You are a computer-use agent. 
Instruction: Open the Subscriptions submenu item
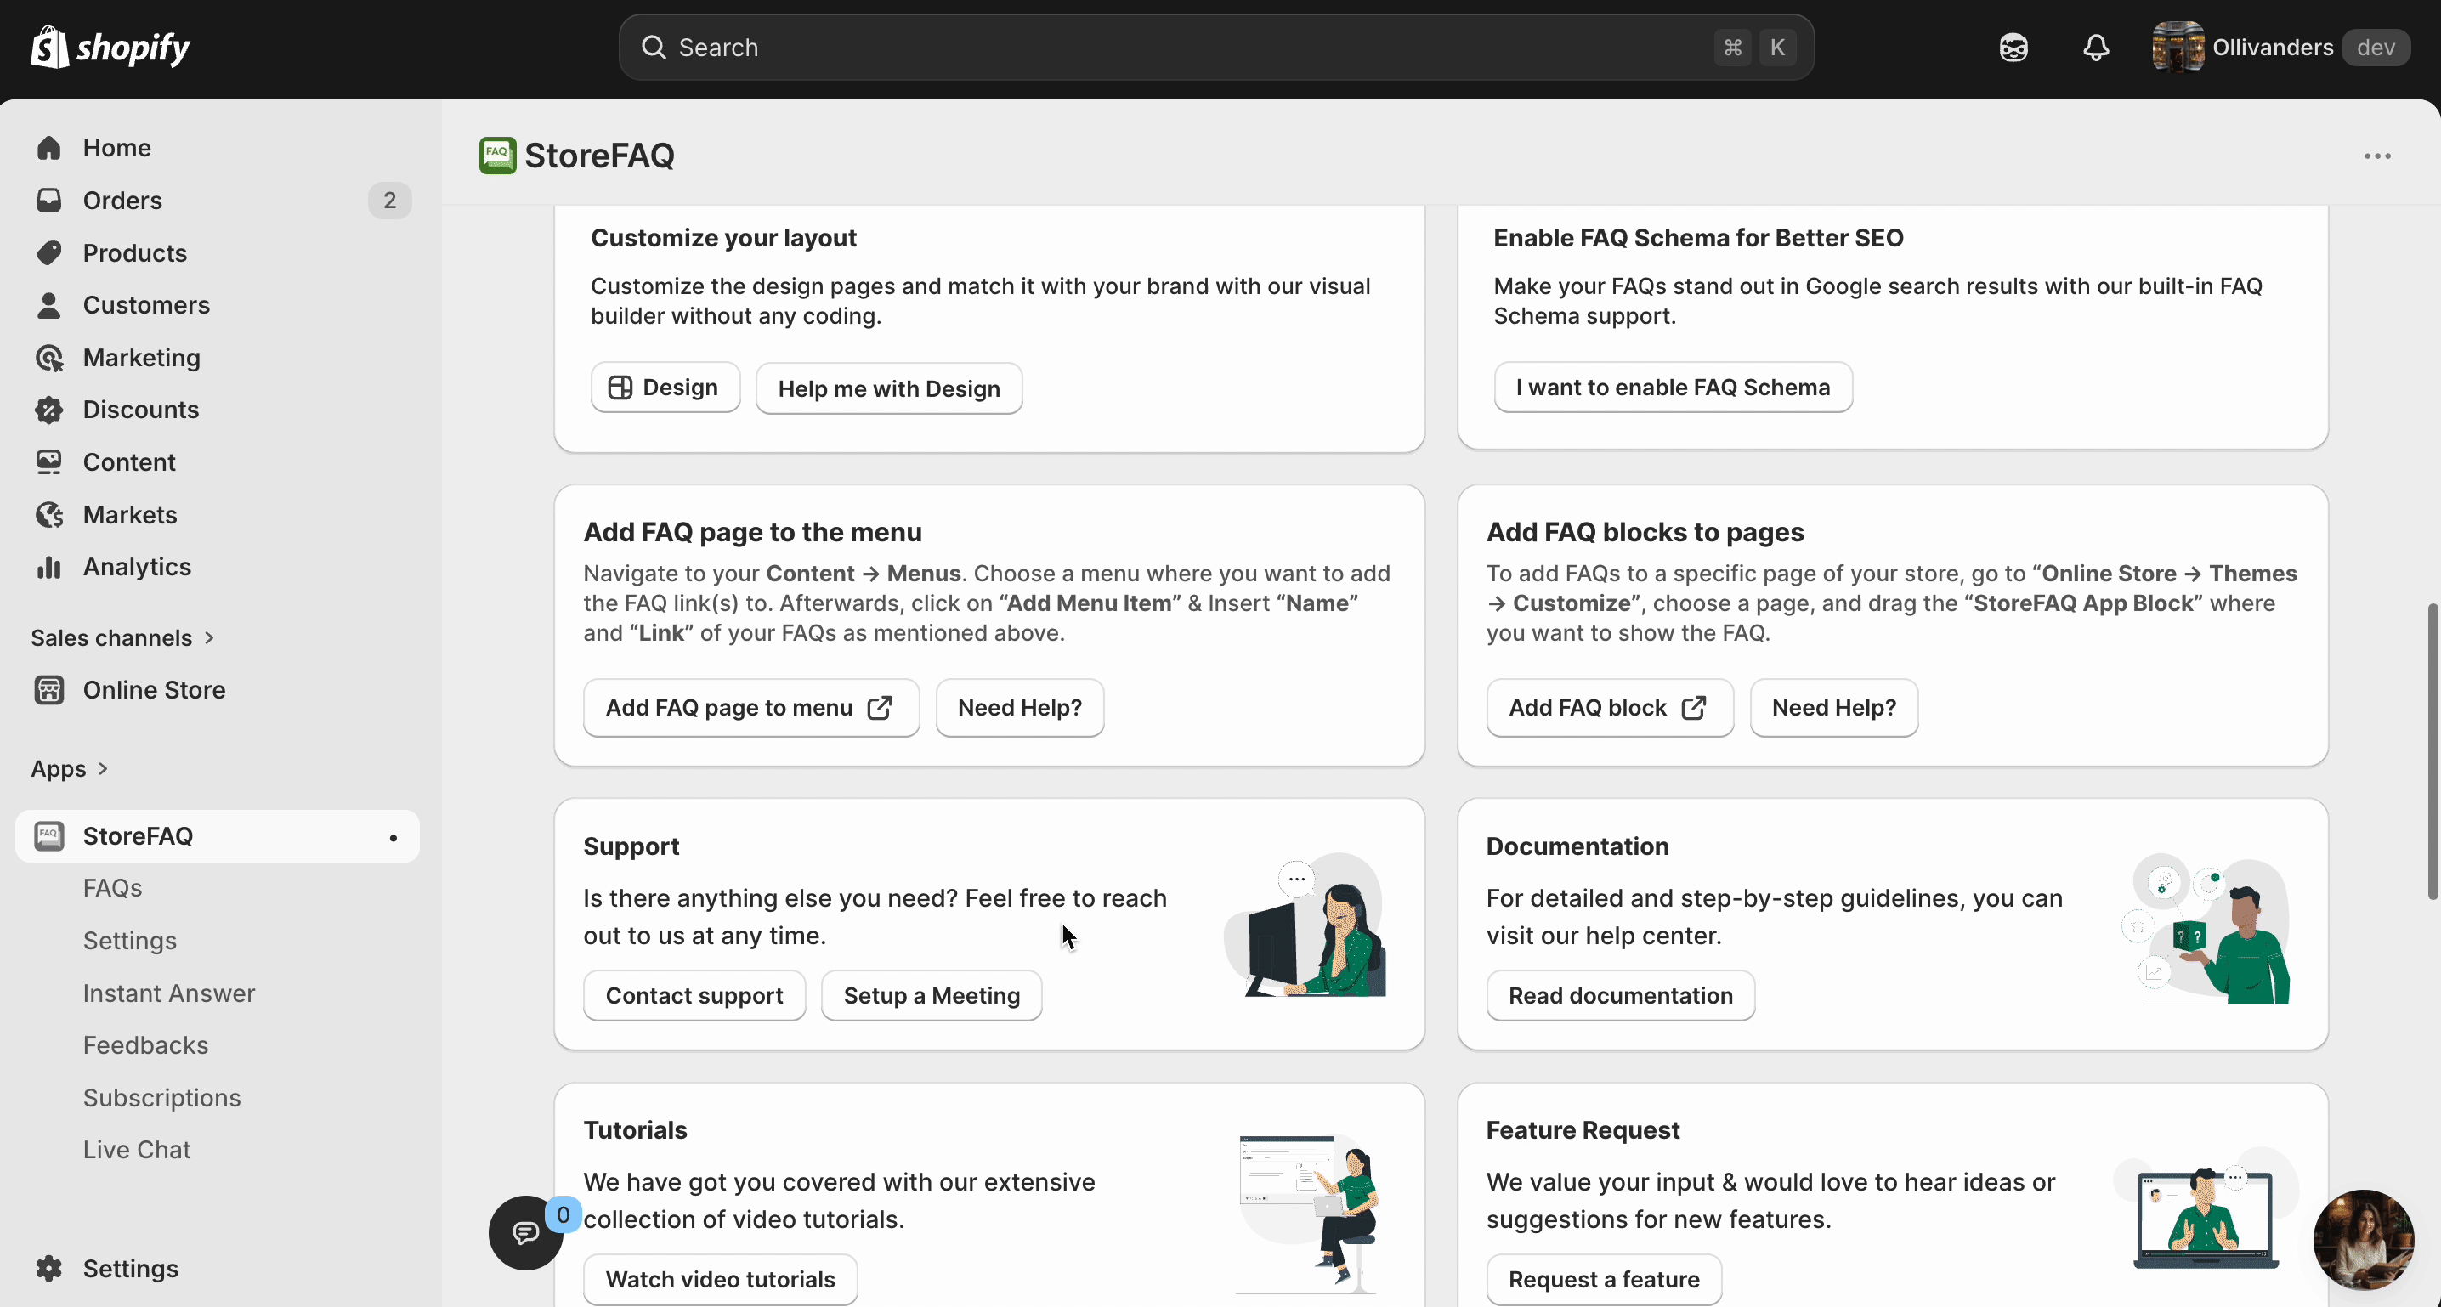pyautogui.click(x=162, y=1098)
